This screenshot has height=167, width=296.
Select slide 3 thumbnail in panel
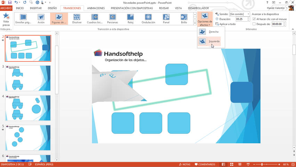pyautogui.click(x=28, y=78)
